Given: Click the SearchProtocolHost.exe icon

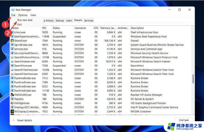Looking at the screenshot, I should [12, 57].
